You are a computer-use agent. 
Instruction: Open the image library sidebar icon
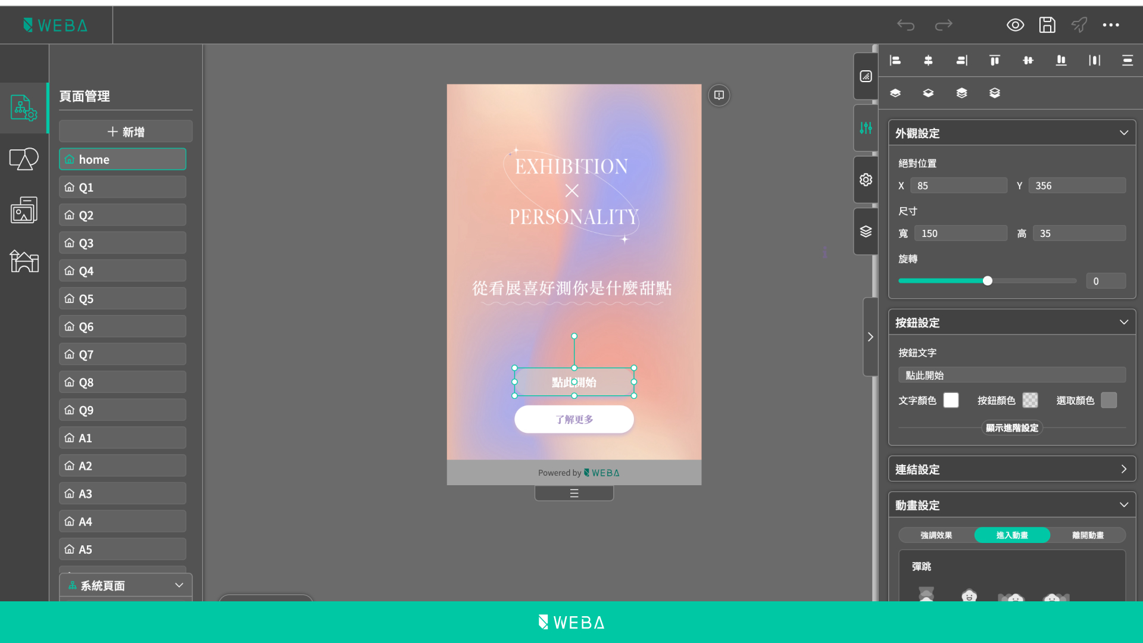24,210
